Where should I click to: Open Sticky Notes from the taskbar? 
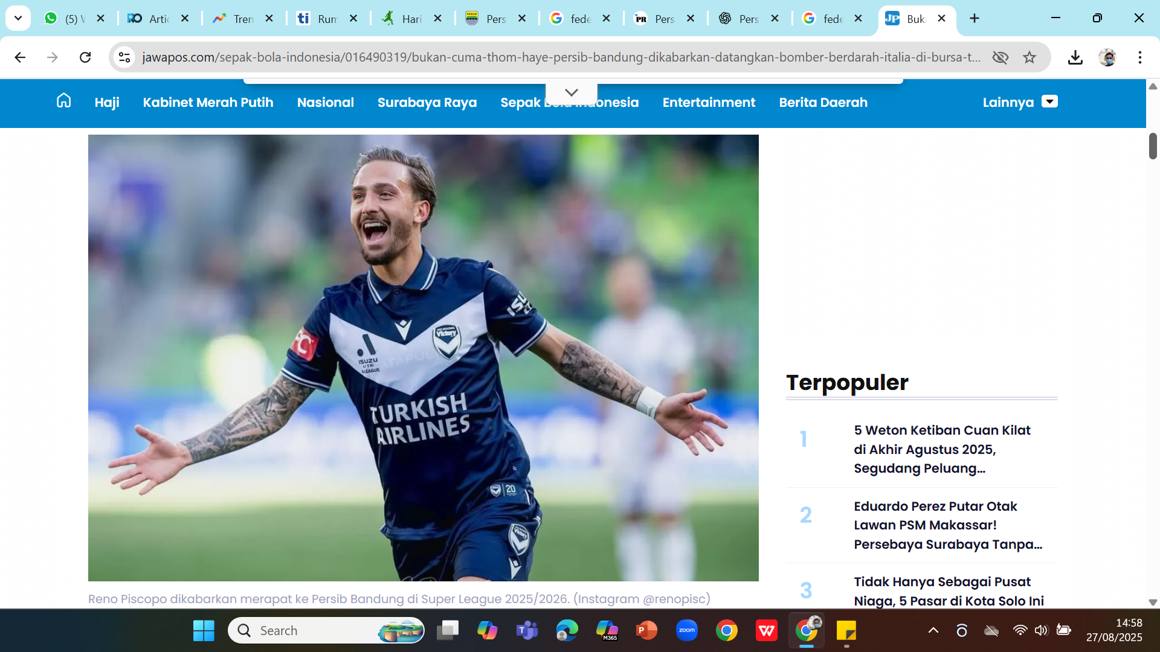[846, 631]
